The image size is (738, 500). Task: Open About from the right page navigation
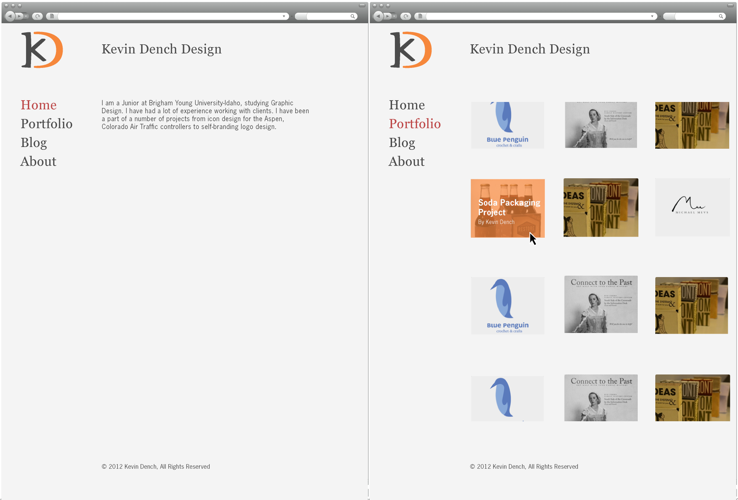pos(406,161)
